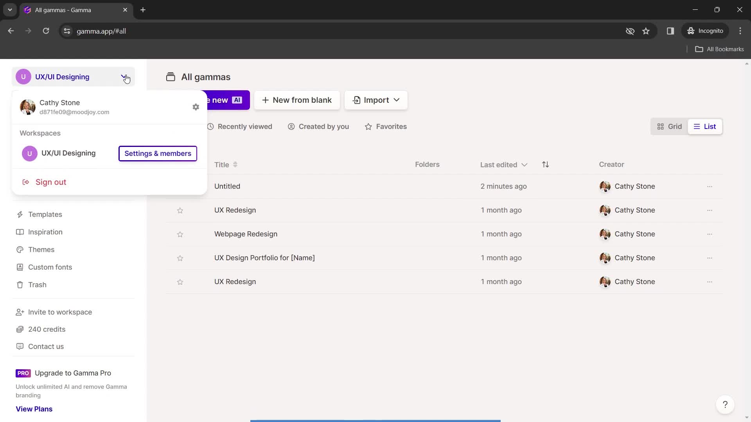Viewport: 751px width, 422px height.
Task: Click Cathy Stone profile avatar in dropdown
Action: (28, 107)
